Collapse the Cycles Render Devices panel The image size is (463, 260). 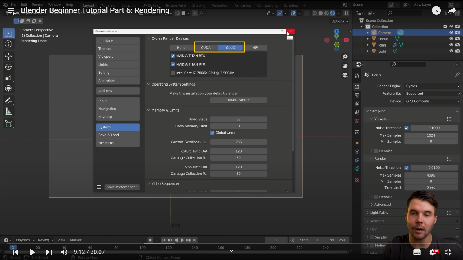coord(149,38)
